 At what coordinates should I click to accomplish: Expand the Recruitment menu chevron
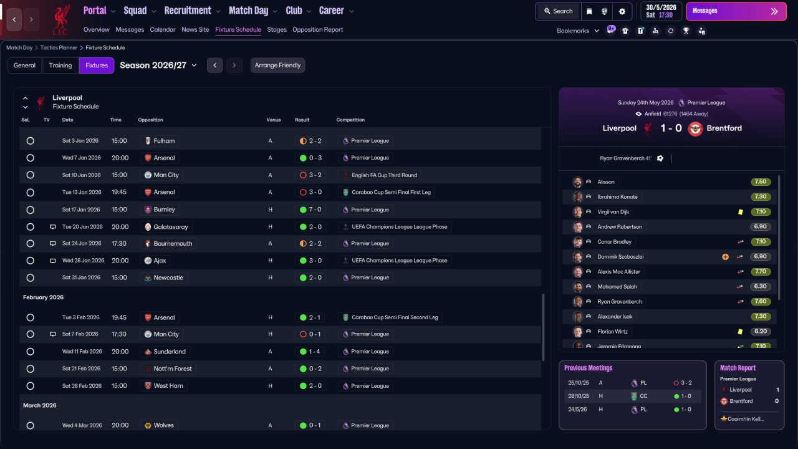(218, 11)
